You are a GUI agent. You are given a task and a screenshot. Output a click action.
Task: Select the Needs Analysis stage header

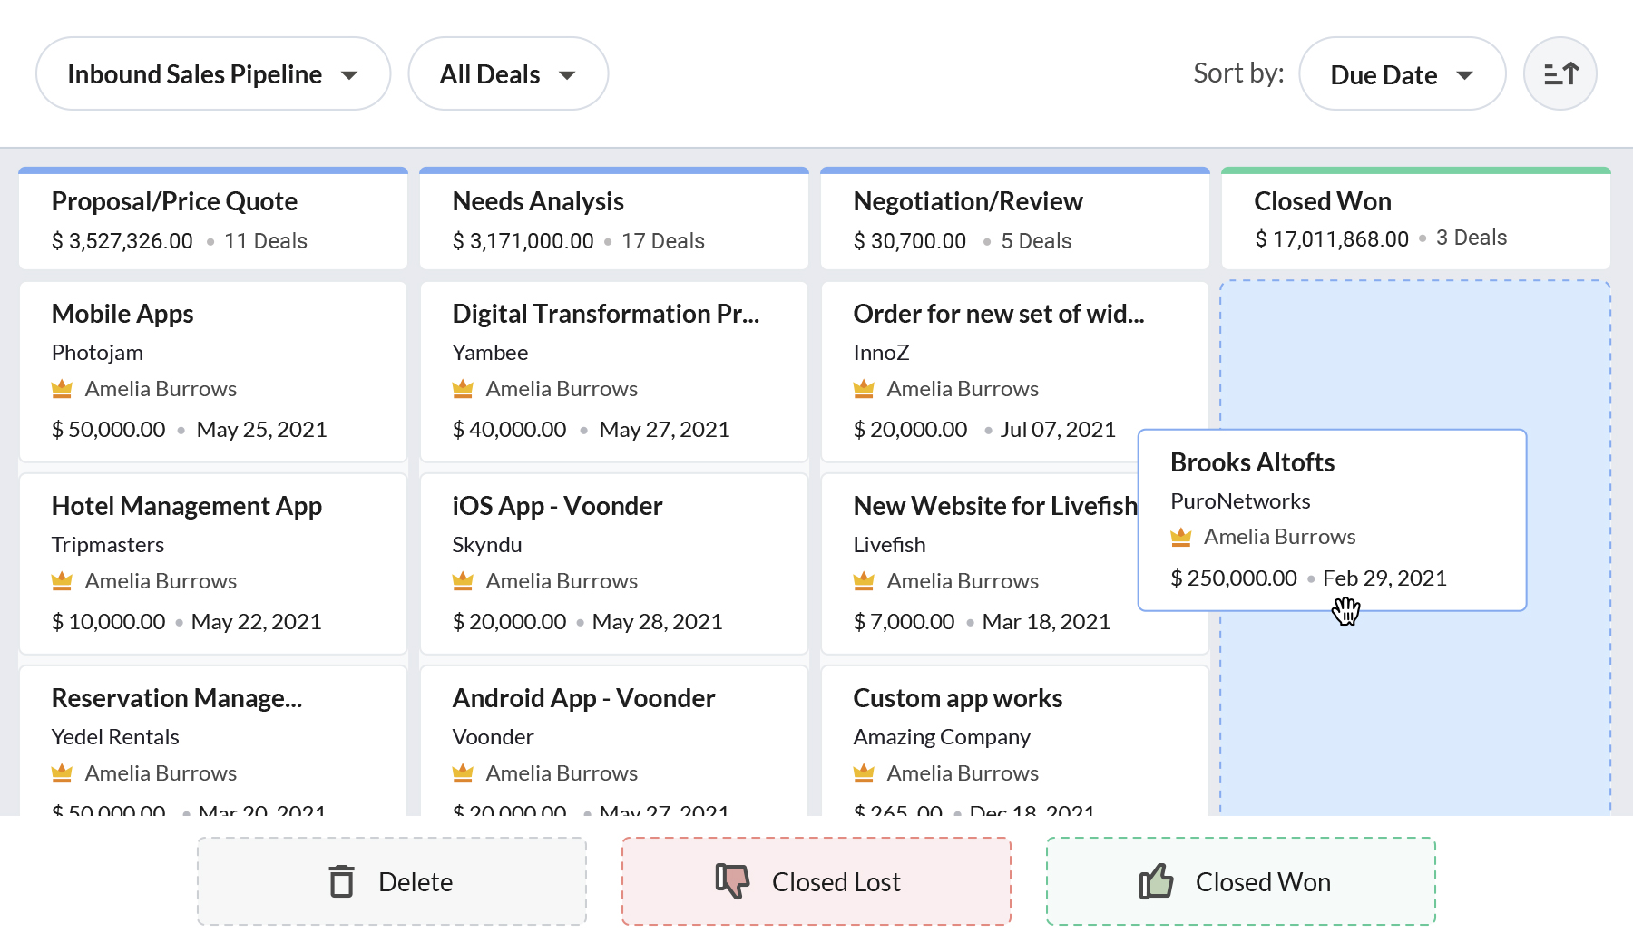click(x=538, y=201)
